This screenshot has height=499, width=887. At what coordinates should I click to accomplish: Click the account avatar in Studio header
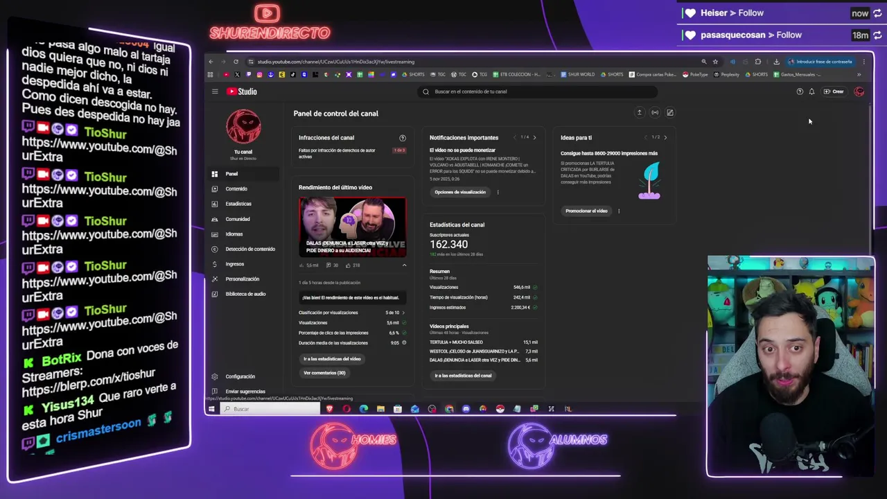[859, 91]
